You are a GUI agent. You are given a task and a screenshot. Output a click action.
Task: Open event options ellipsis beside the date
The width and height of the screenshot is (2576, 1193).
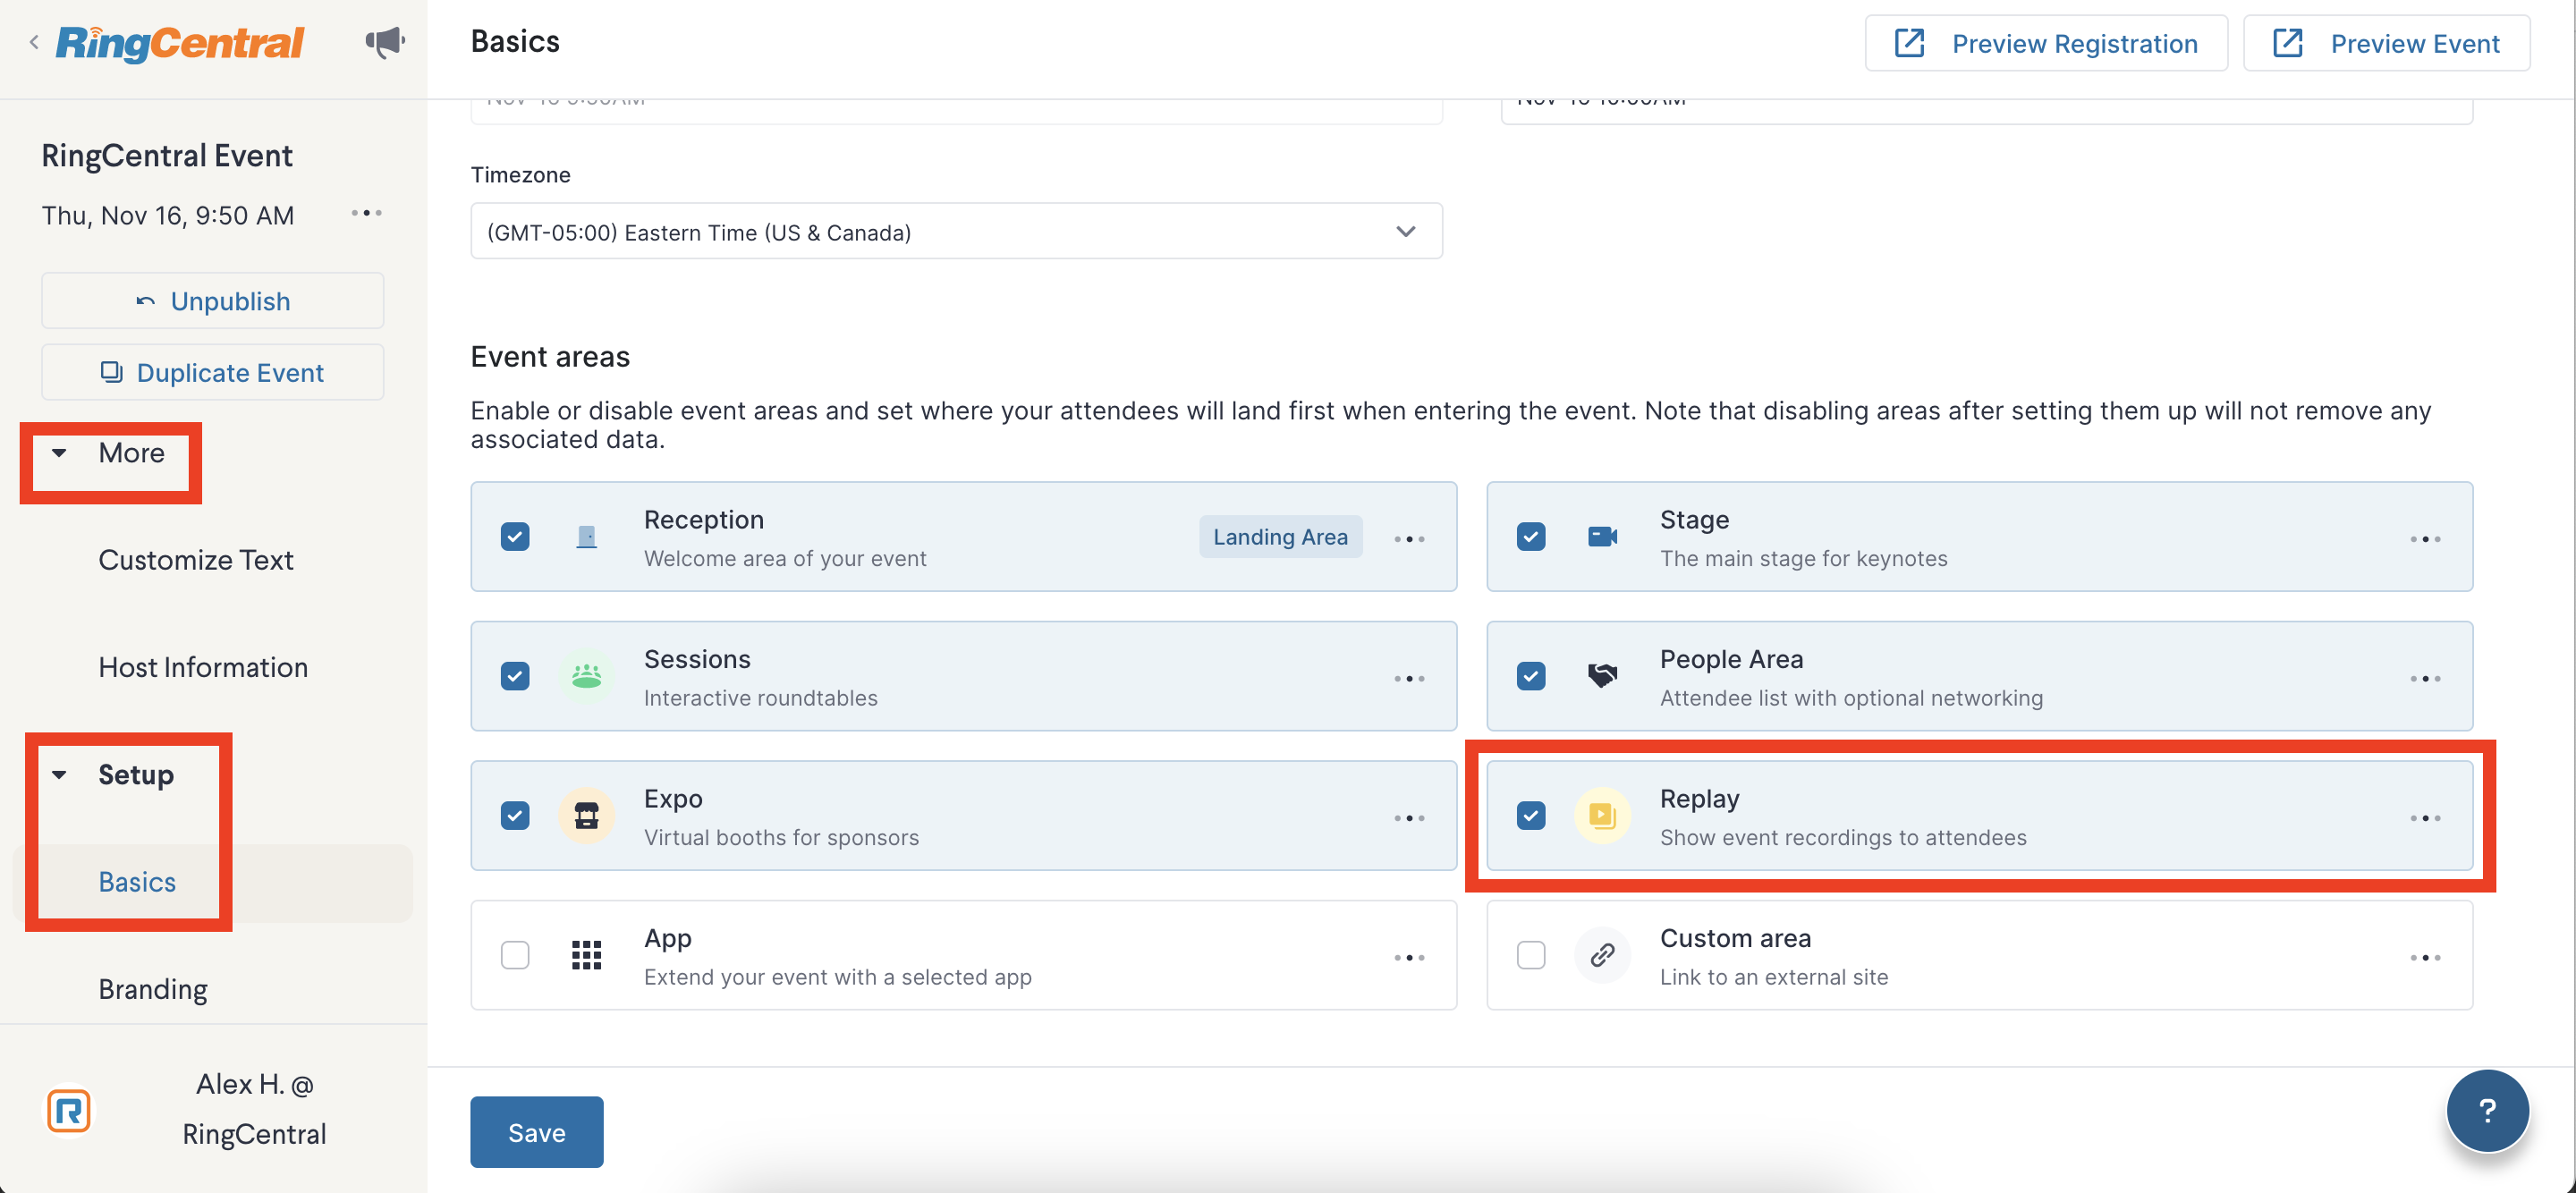[366, 213]
